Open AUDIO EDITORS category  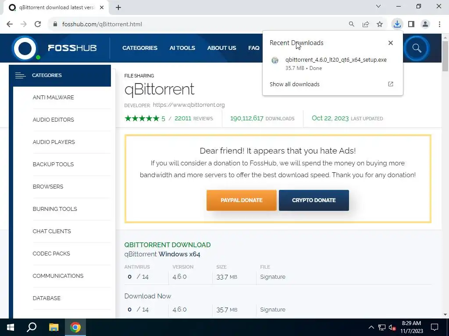53,120
